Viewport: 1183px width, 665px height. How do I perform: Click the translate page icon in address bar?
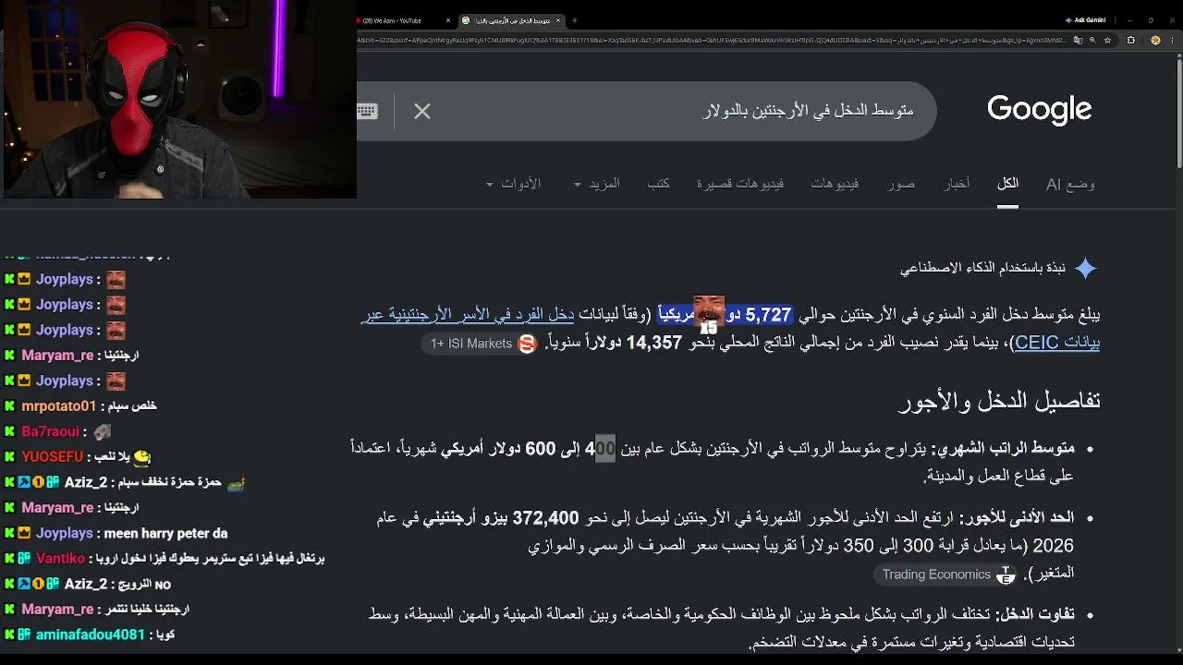1079,41
